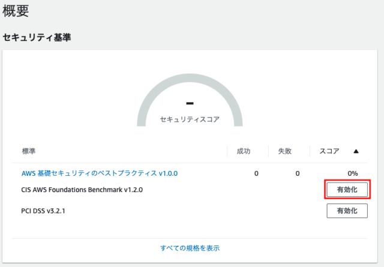Sort by the 成功 column header
The height and width of the screenshot is (267, 384).
pyautogui.click(x=244, y=151)
